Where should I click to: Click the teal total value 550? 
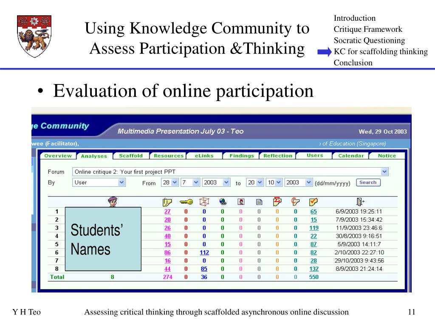(314, 277)
